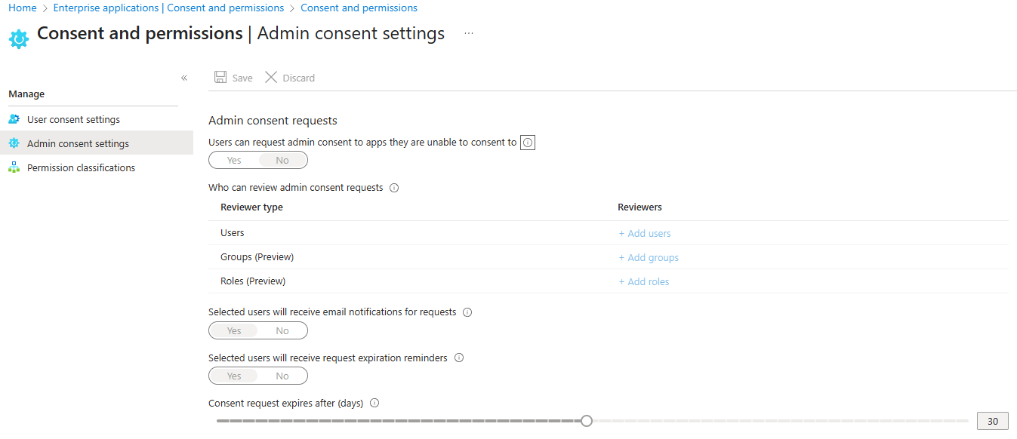Set users can request admin consent to Yes
The height and width of the screenshot is (439, 1017).
pyautogui.click(x=234, y=160)
